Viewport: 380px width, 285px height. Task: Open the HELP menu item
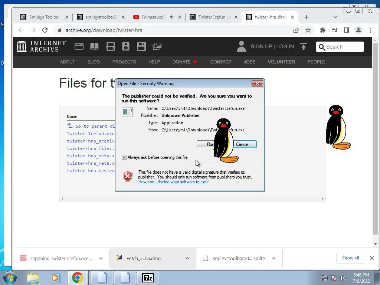click(154, 62)
